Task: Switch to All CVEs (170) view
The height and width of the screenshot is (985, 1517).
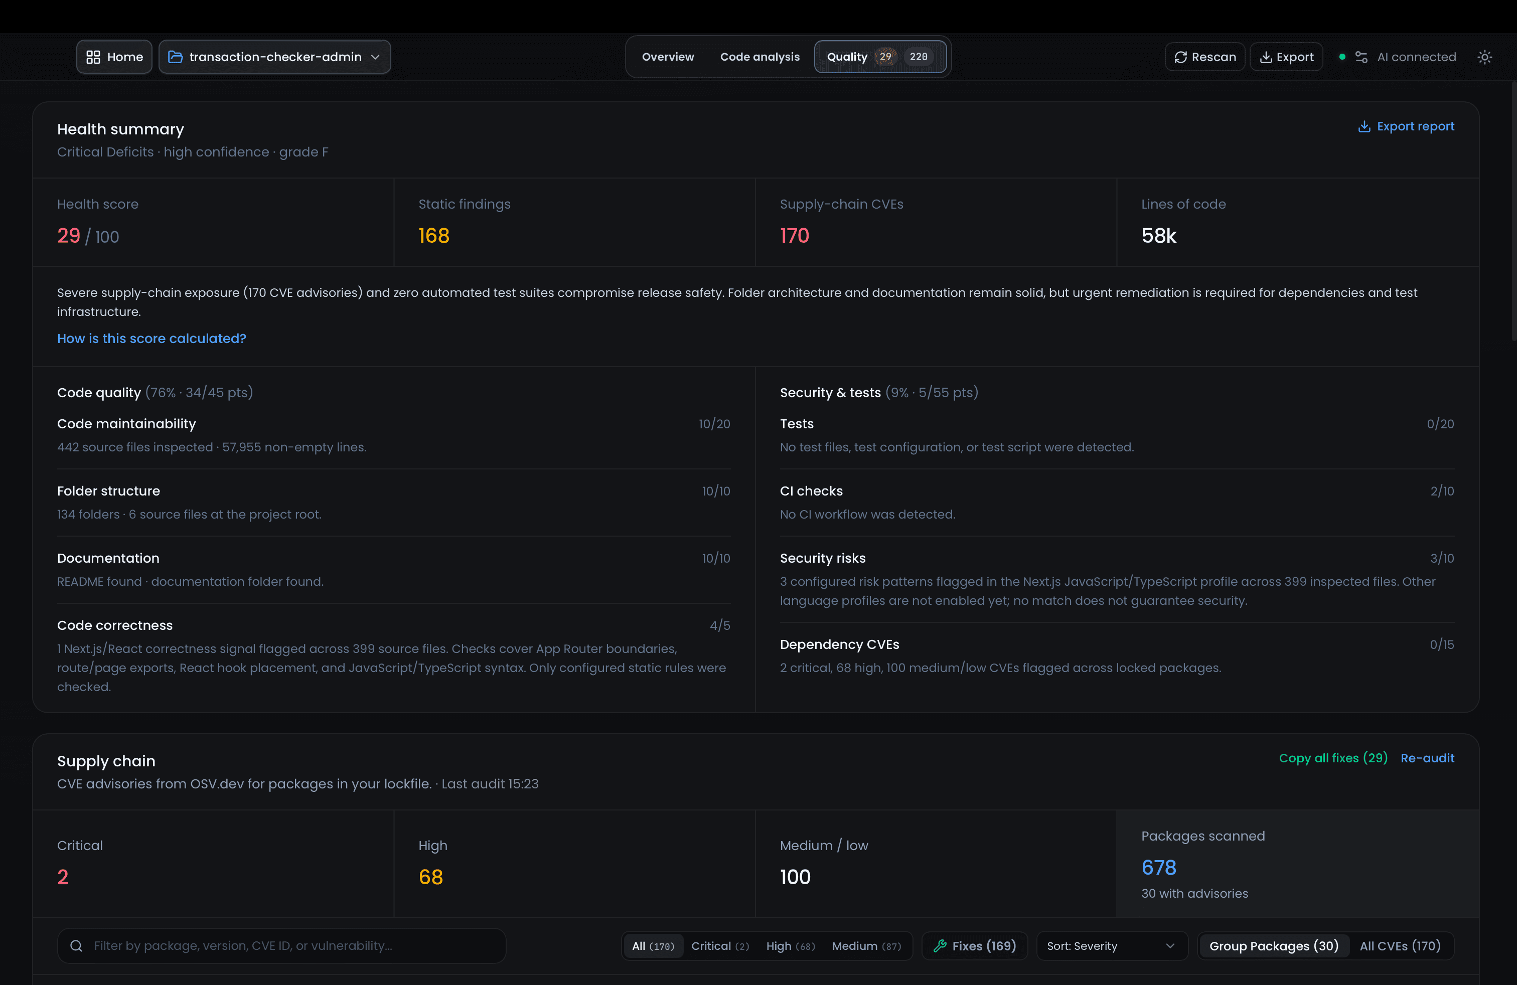Action: coord(1400,945)
